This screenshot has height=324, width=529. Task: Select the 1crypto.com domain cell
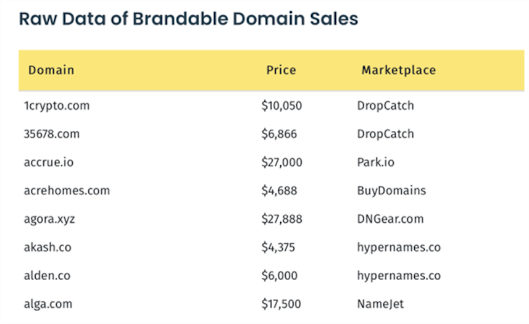pyautogui.click(x=56, y=106)
